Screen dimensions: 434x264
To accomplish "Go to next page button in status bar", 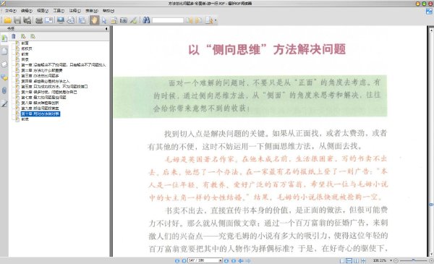I will click(x=226, y=260).
